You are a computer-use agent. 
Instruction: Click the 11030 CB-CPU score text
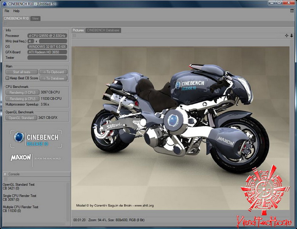(x=51, y=99)
